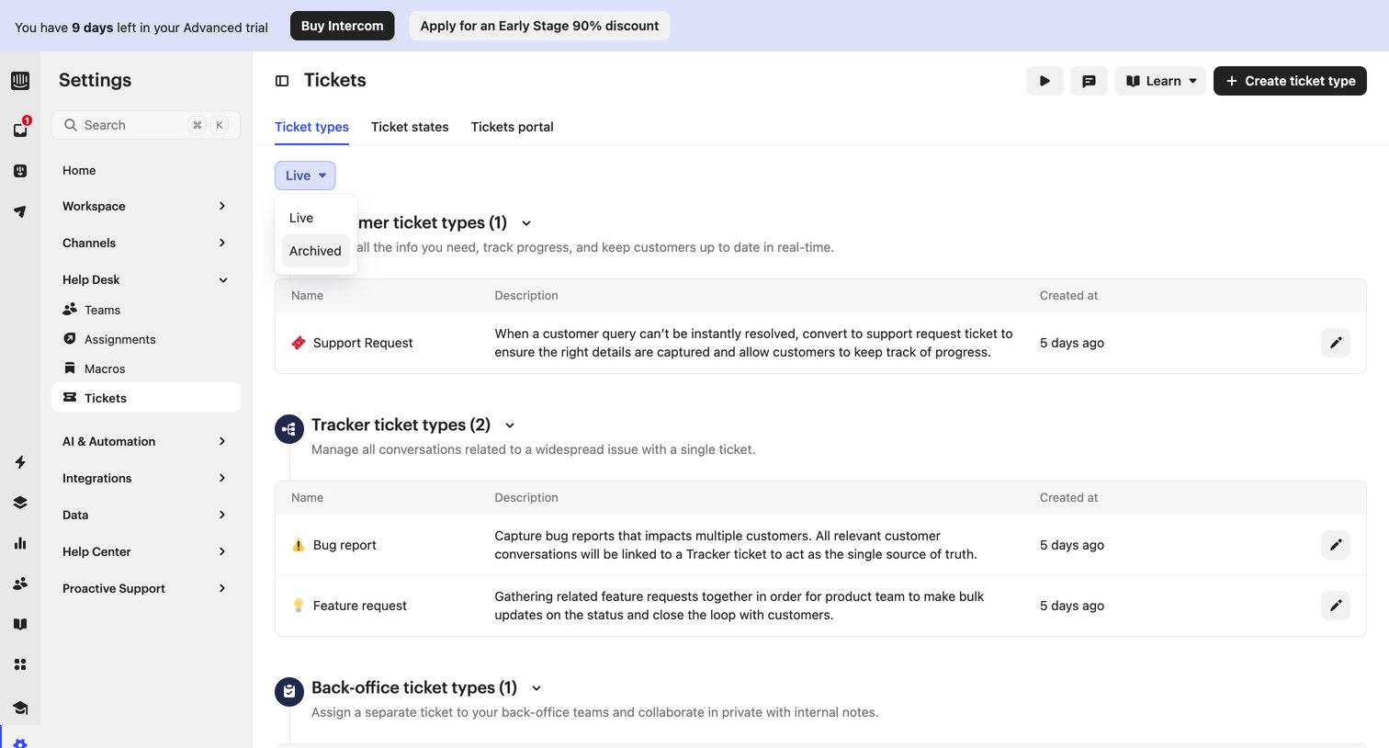Image resolution: width=1389 pixels, height=748 pixels.
Task: Open the bar chart Reports icon
Action: pos(20,543)
